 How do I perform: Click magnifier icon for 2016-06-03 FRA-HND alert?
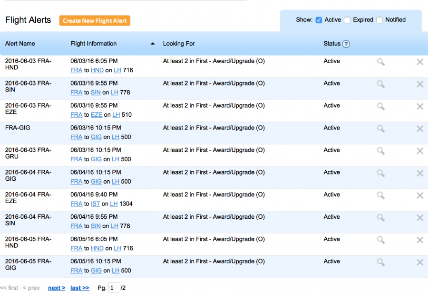coord(380,62)
